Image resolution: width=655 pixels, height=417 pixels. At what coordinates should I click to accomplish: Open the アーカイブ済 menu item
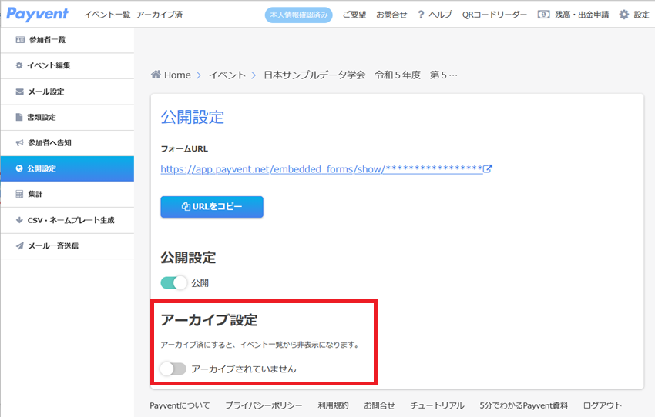pyautogui.click(x=160, y=15)
